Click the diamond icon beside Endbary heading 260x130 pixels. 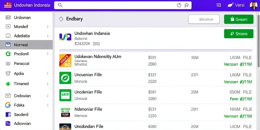[x=61, y=19]
